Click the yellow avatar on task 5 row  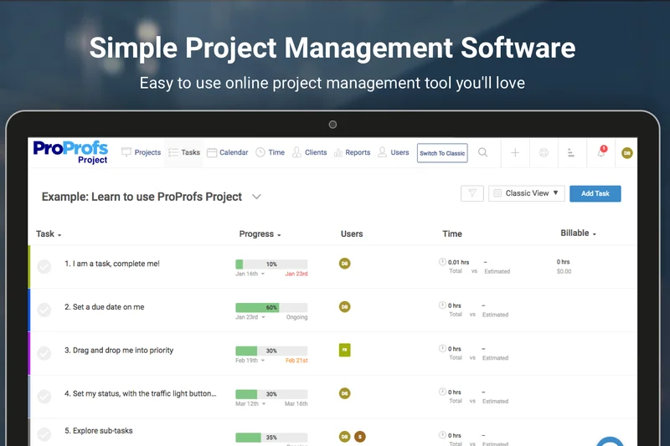tap(345, 437)
